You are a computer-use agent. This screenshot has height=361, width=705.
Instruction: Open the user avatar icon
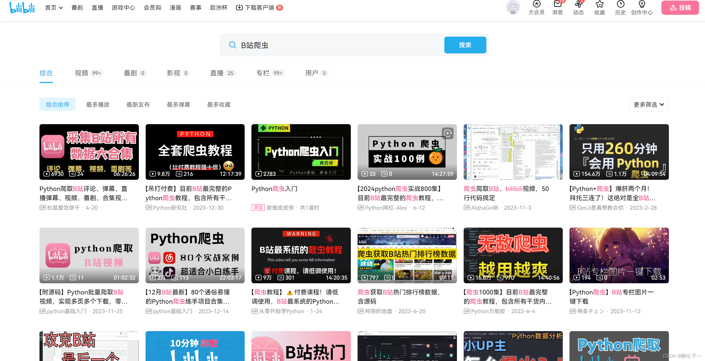[513, 7]
